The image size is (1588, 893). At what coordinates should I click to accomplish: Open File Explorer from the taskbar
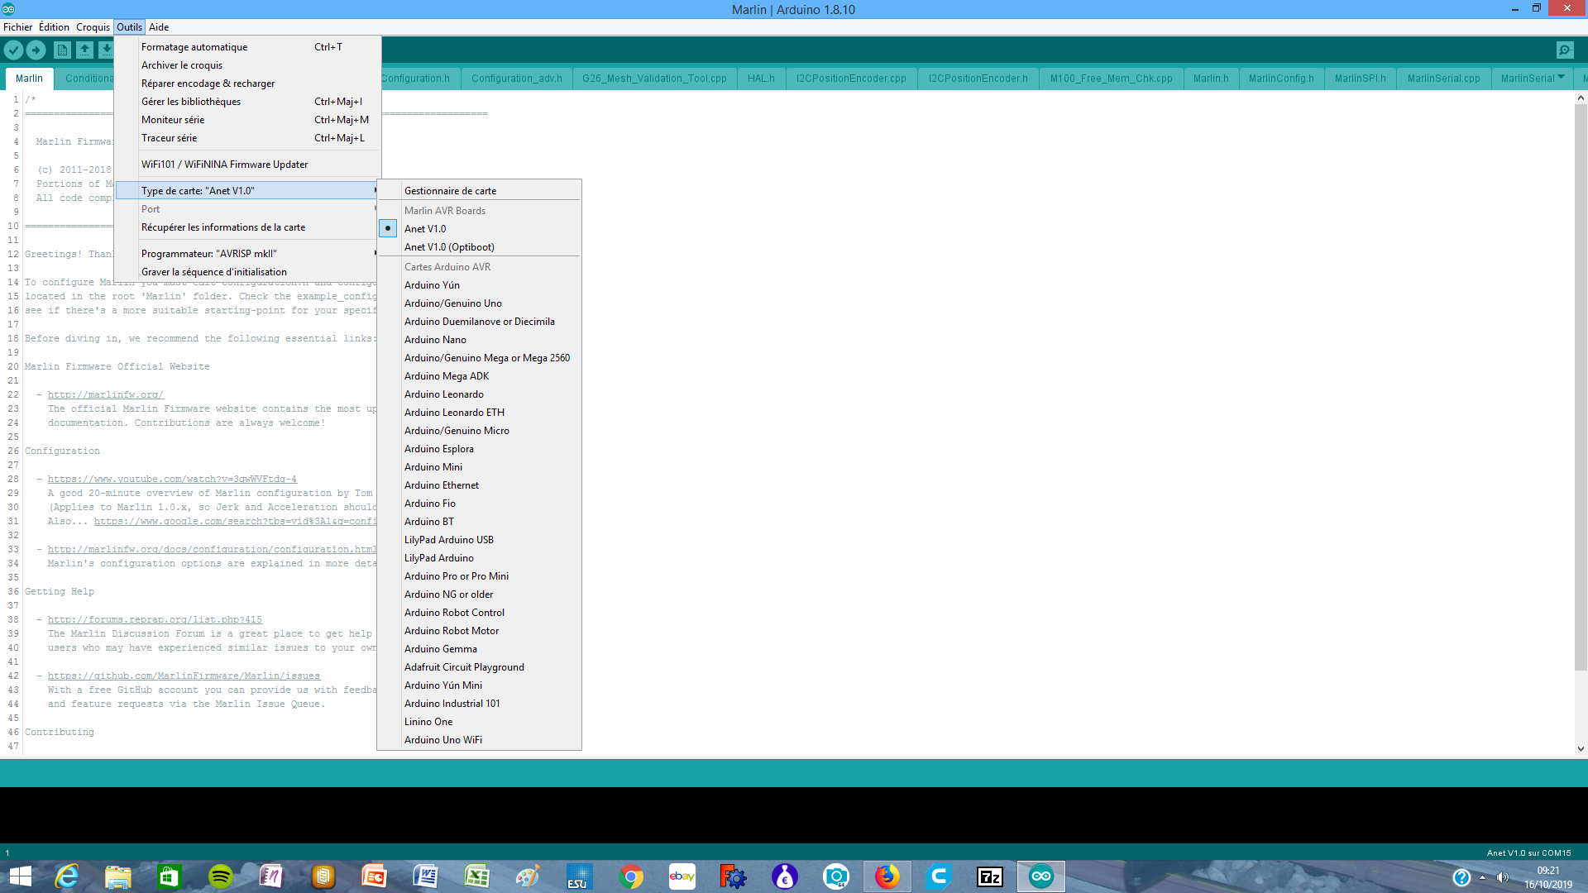[118, 876]
